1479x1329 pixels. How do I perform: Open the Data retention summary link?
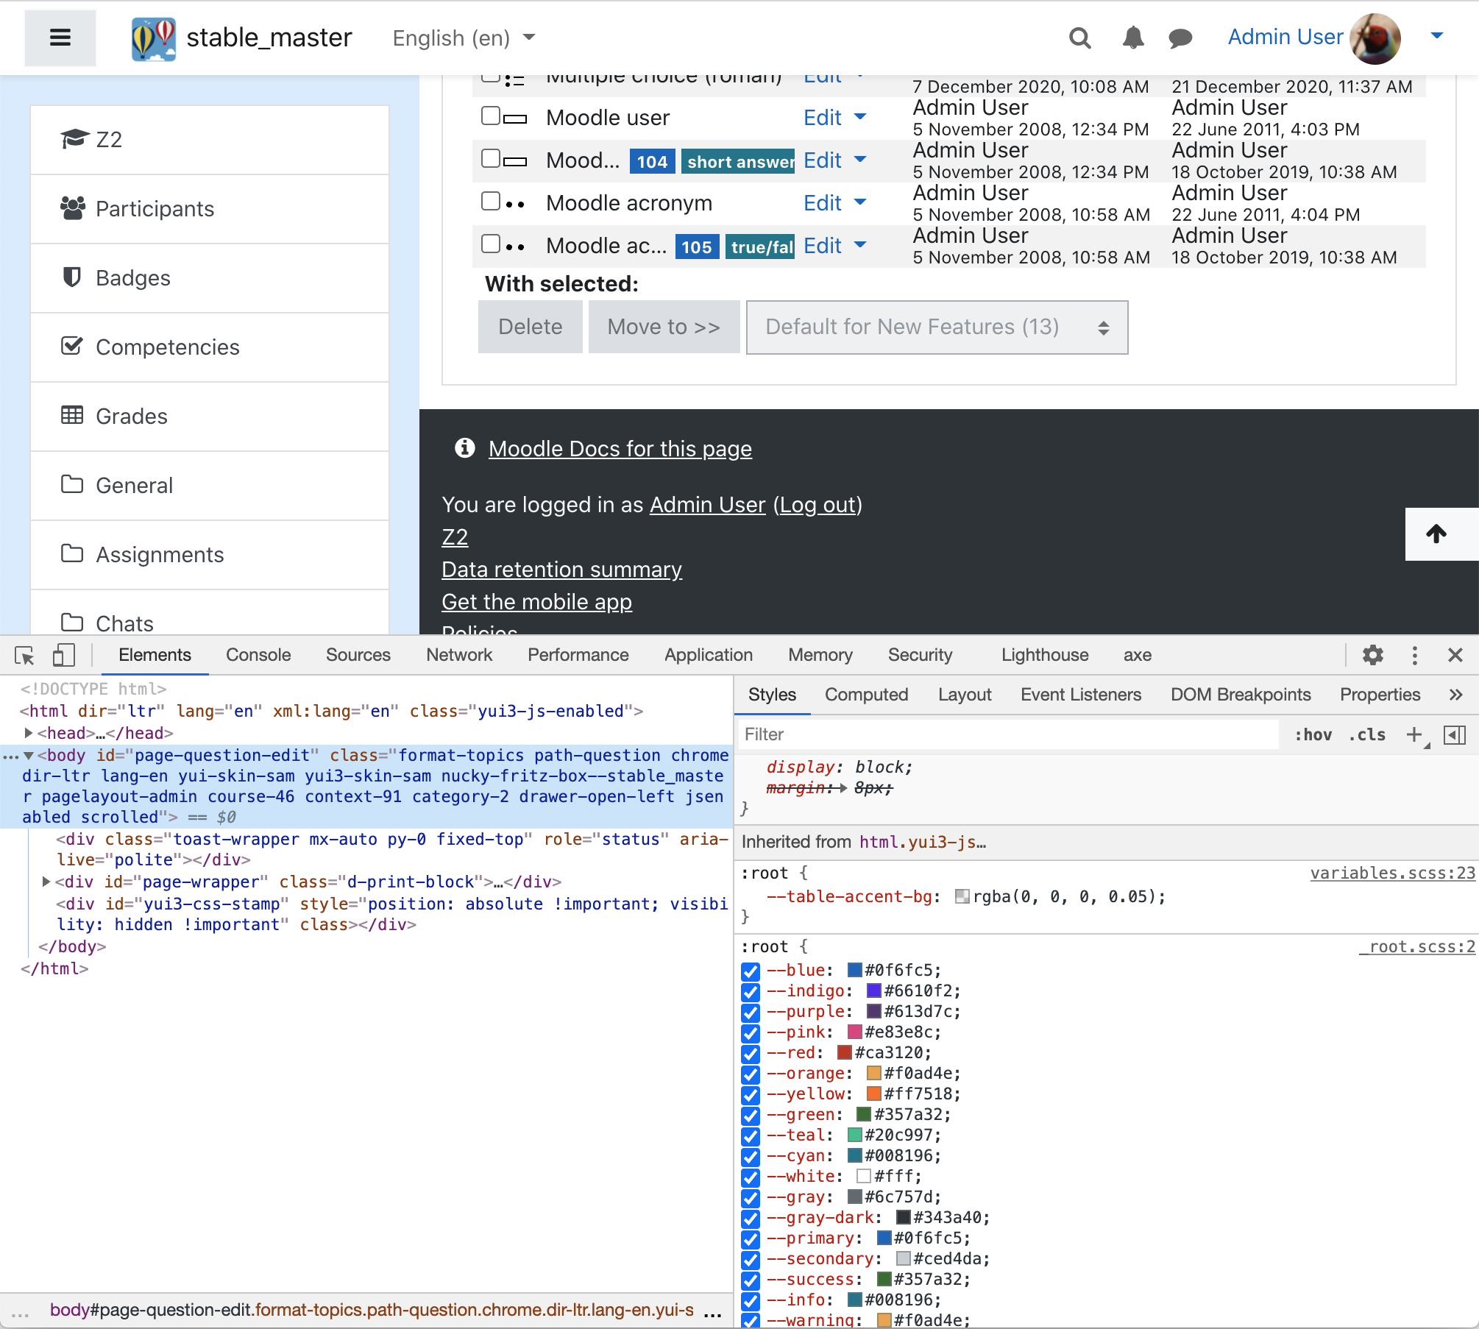[x=561, y=570]
